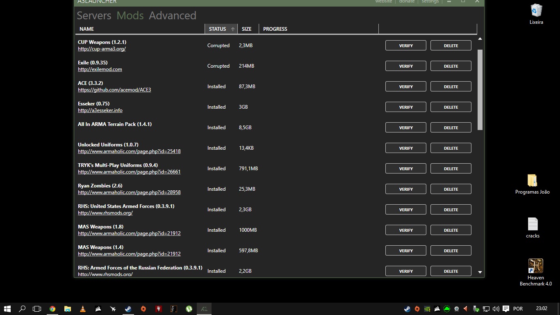Click the mod list scrollbar thumb

coord(480,90)
